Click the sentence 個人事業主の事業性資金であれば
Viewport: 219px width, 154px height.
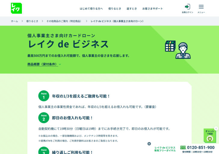coord(98,107)
